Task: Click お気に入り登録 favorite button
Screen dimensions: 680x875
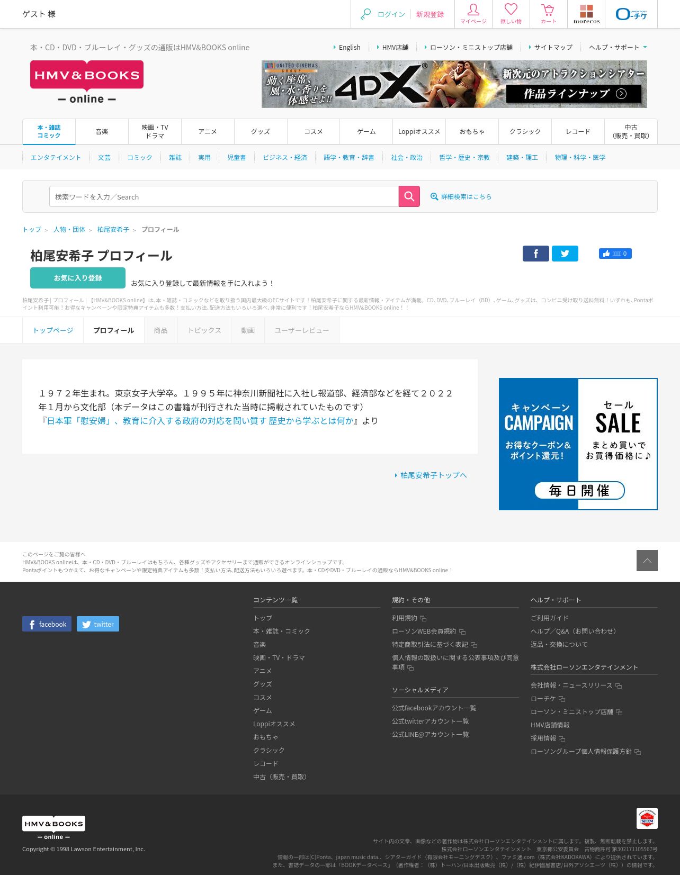Action: click(78, 278)
